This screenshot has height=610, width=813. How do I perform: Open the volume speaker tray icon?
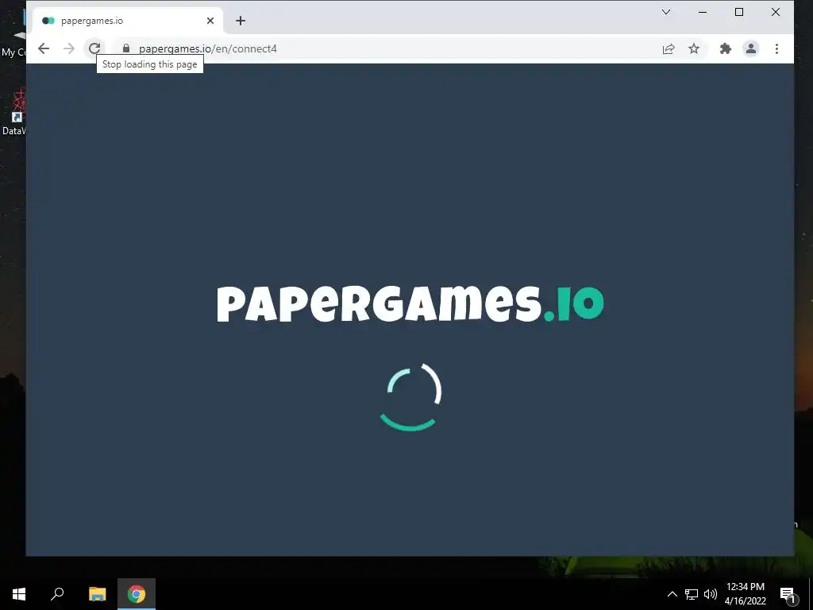coord(710,594)
